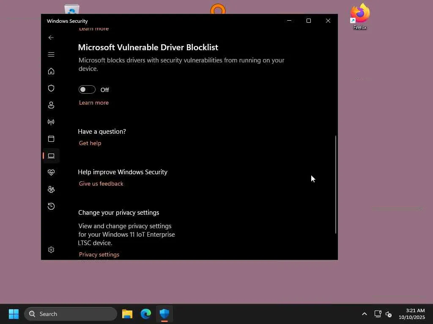Close the Windows Security window
The image size is (433, 324).
[x=328, y=21]
